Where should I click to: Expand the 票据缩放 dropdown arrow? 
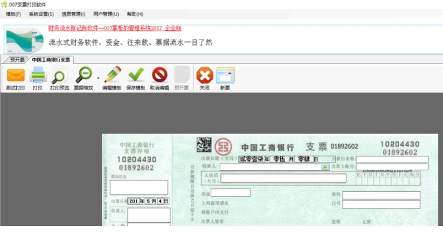pos(98,78)
